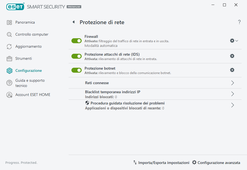Open Firewall settings gear icon
247x170 pixels.
pyautogui.click(x=232, y=40)
